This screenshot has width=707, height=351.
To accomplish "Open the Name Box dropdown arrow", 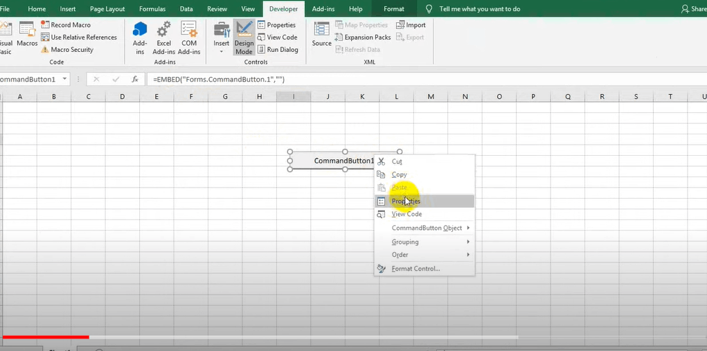I will click(65, 79).
